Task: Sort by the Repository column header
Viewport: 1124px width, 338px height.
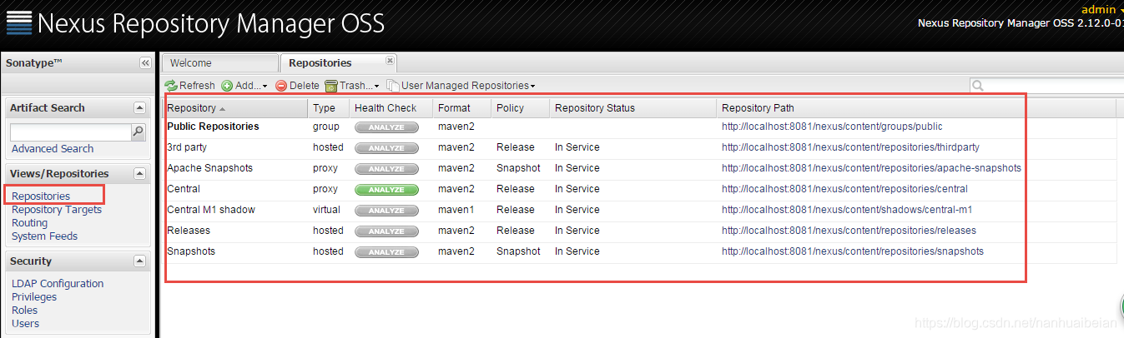Action: pyautogui.click(x=235, y=108)
